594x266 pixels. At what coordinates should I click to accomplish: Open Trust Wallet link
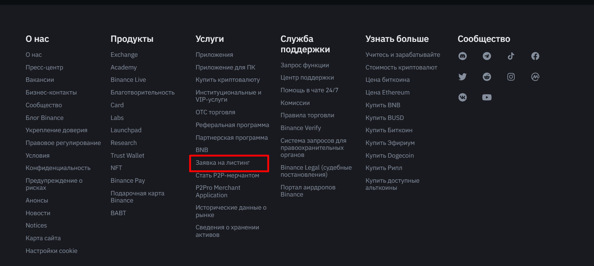pos(127,155)
